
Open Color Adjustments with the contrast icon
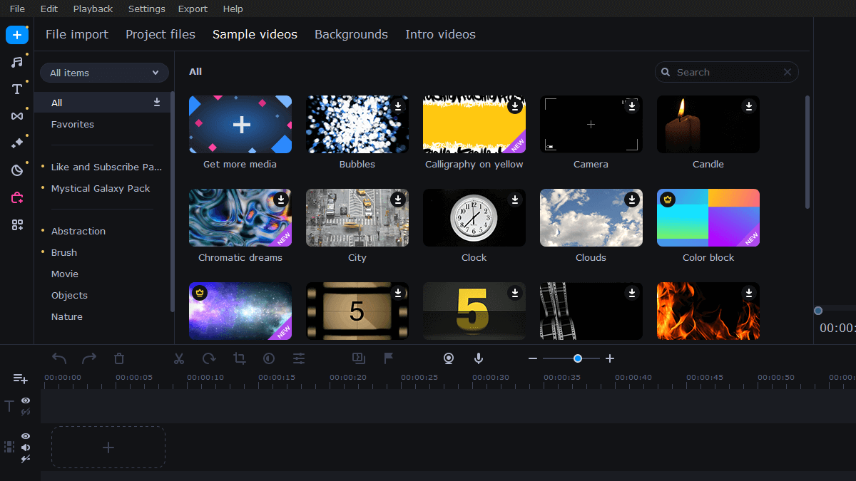(x=269, y=358)
